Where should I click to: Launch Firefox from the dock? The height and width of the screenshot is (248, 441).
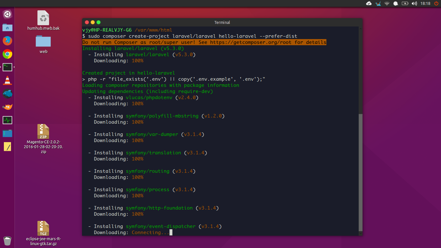click(x=7, y=41)
